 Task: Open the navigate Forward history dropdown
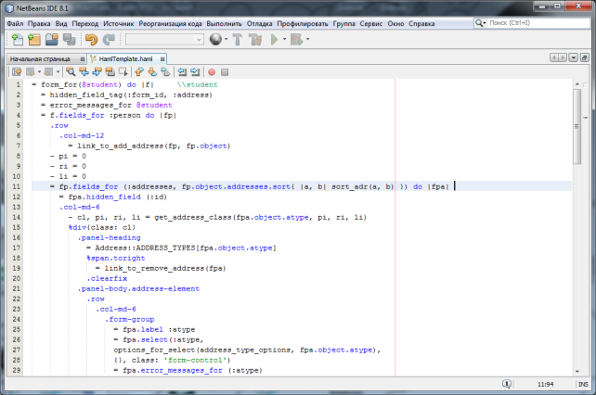coord(58,71)
